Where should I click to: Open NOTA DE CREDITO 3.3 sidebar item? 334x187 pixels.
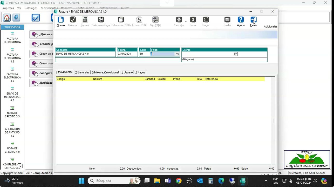(12, 112)
